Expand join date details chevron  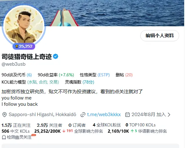coord(169,115)
